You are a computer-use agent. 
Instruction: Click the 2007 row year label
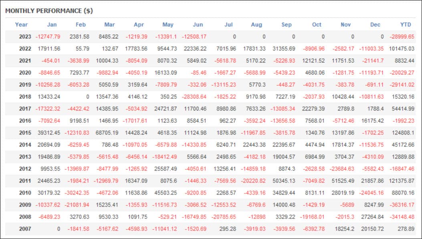(25, 229)
